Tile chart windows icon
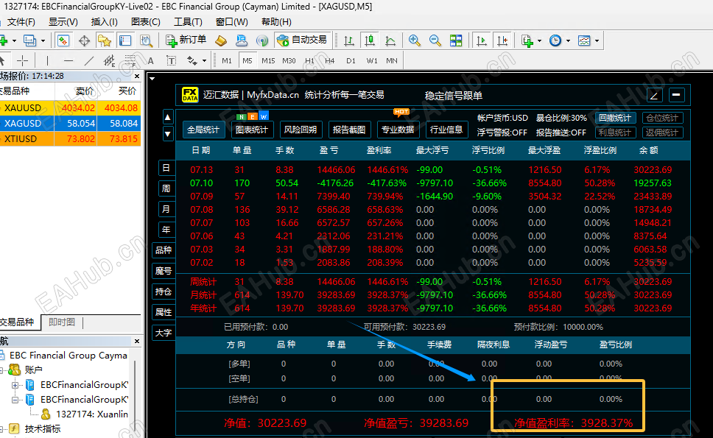Viewport: 713px width, 438px height. (456, 40)
